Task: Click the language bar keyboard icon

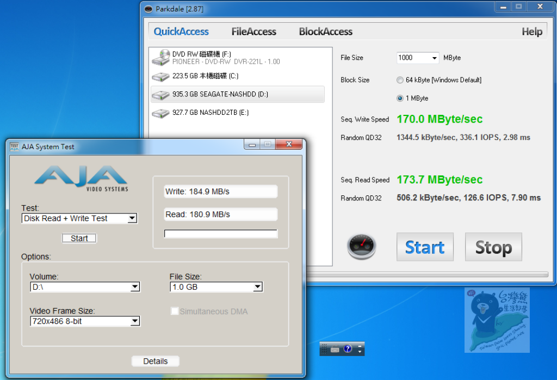Action: tap(335, 349)
